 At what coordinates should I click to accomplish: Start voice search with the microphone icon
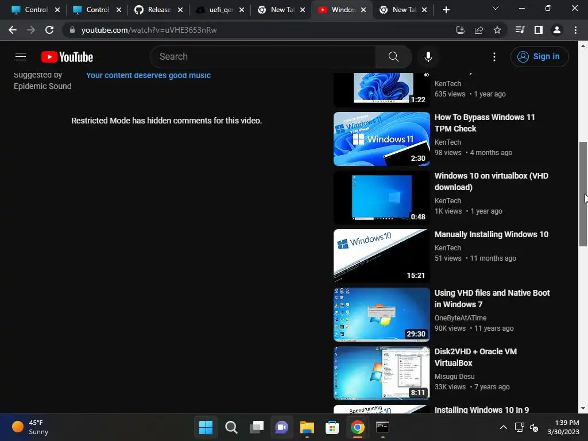[x=428, y=57]
